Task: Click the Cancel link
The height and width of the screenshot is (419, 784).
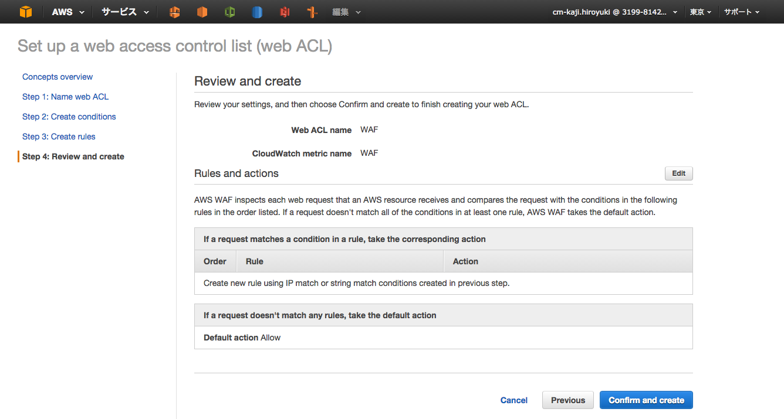Action: point(514,400)
